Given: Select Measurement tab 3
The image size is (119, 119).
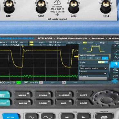Looking at the screenshot, I should [97, 58].
